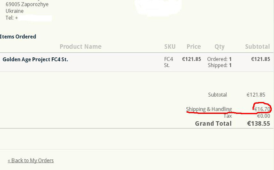
Task: Click the Tel: phone line
Action: pos(12,18)
